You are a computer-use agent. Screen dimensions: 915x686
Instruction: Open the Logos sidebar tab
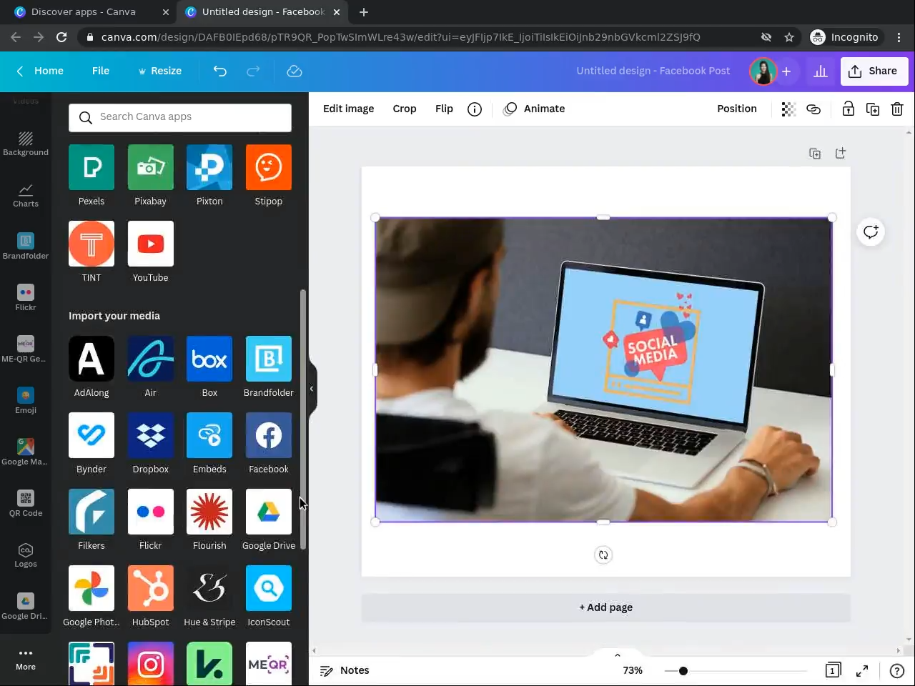coord(26,555)
